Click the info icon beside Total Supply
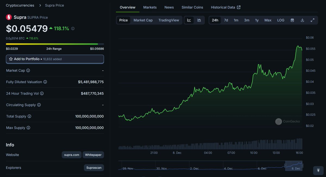The height and width of the screenshot is (177, 326). [x=29, y=116]
